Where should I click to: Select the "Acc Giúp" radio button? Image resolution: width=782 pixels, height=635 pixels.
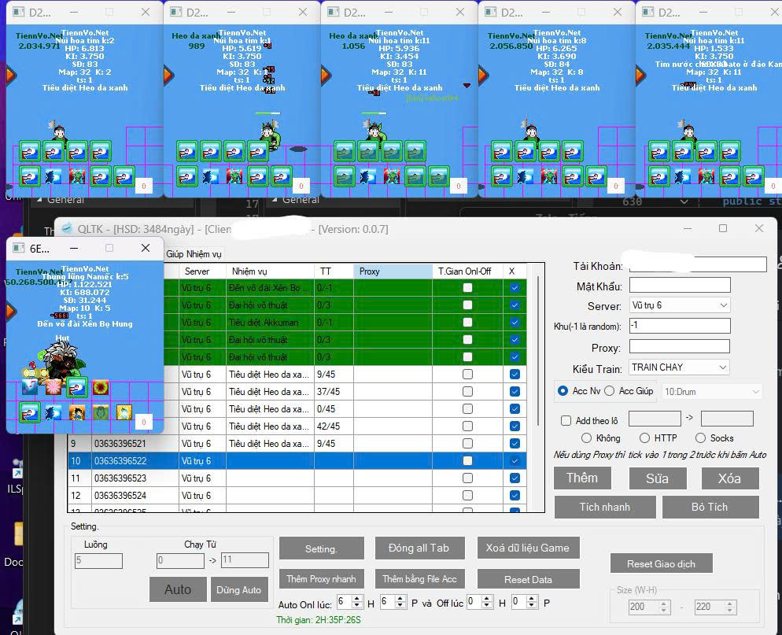[x=610, y=391]
